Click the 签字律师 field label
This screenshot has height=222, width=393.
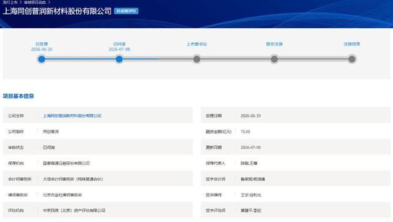[214, 195]
